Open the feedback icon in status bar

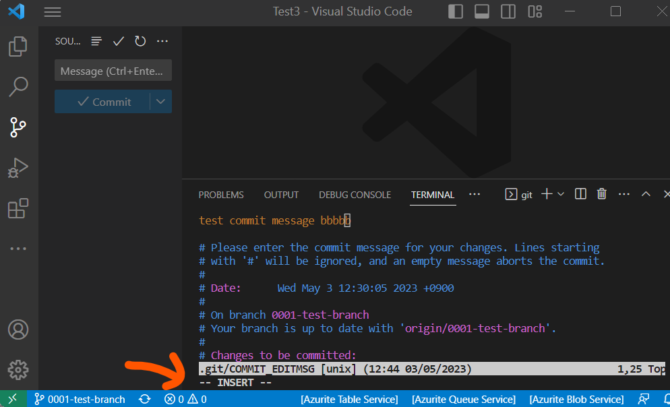tap(643, 399)
